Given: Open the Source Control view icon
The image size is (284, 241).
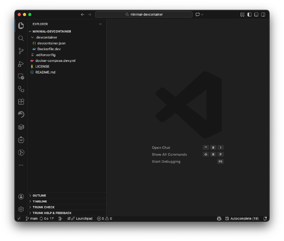Looking at the screenshot, I should (x=21, y=51).
